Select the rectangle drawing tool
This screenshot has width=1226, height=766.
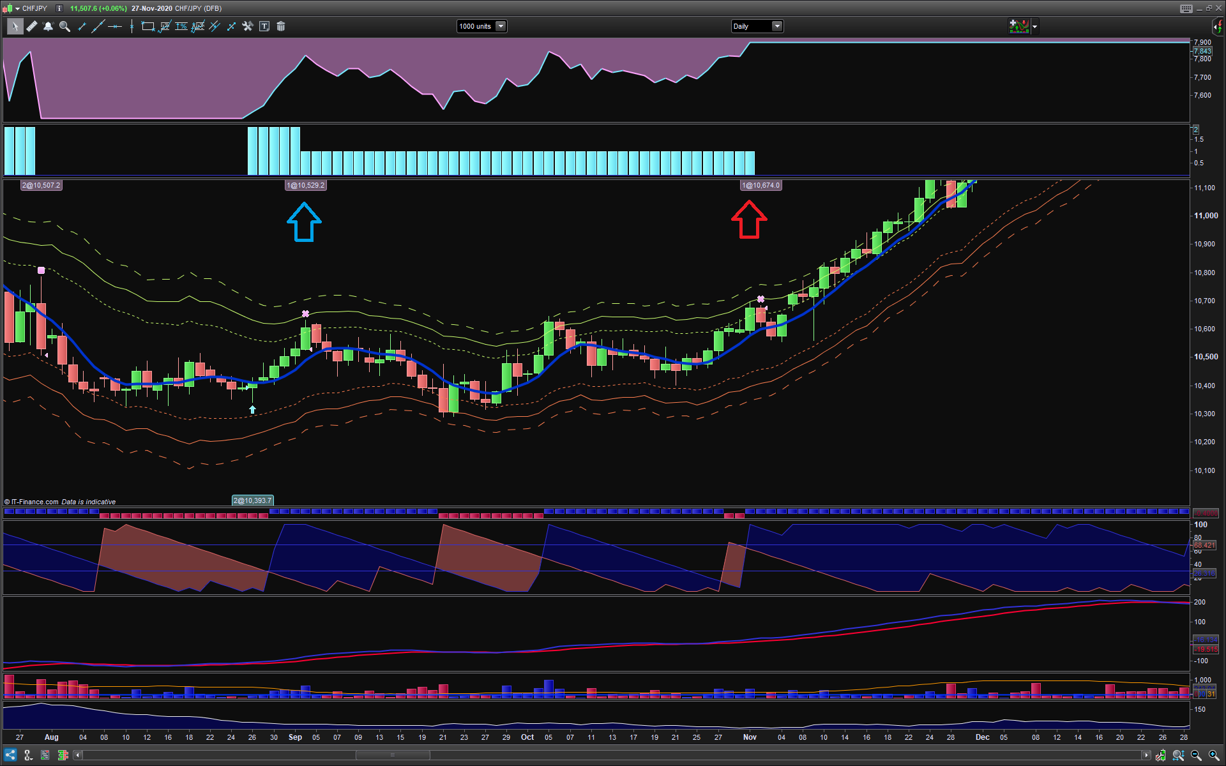coord(148,26)
